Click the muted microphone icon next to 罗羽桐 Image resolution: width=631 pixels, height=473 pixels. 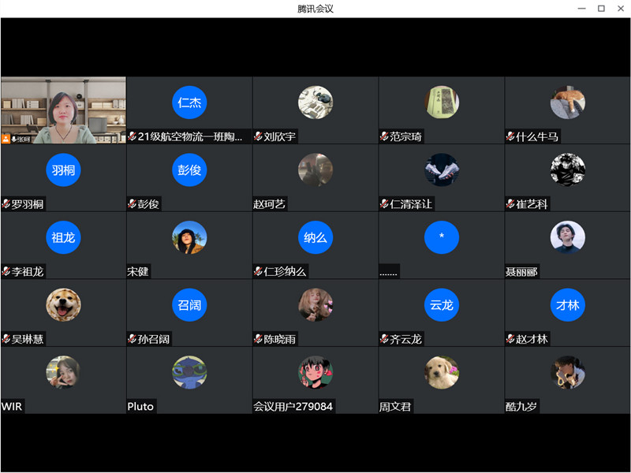6,205
